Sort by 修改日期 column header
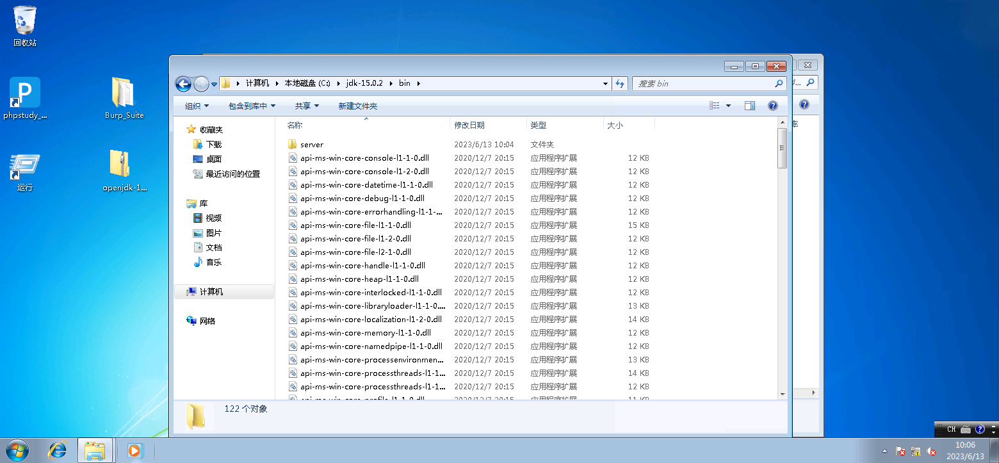Screen dimensions: 999x463 [x=488, y=126]
